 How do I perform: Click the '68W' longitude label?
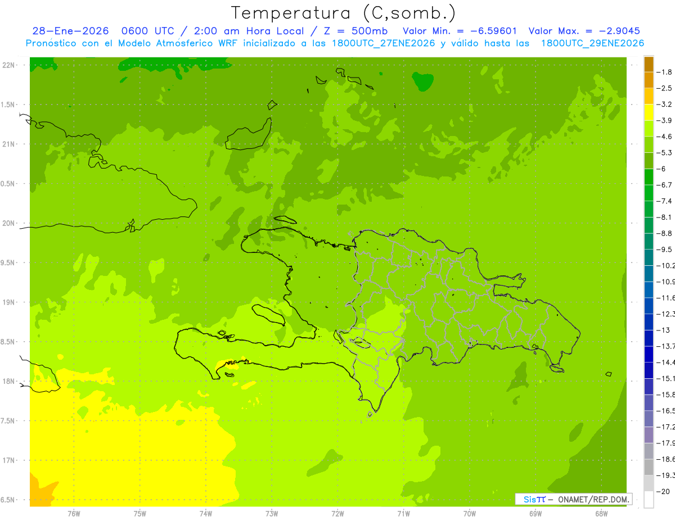[601, 514]
